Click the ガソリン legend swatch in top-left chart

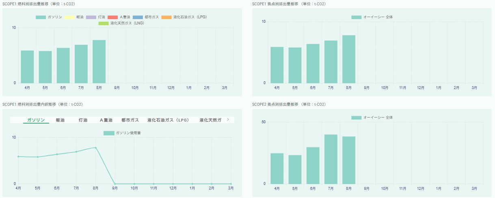[x=41, y=17]
